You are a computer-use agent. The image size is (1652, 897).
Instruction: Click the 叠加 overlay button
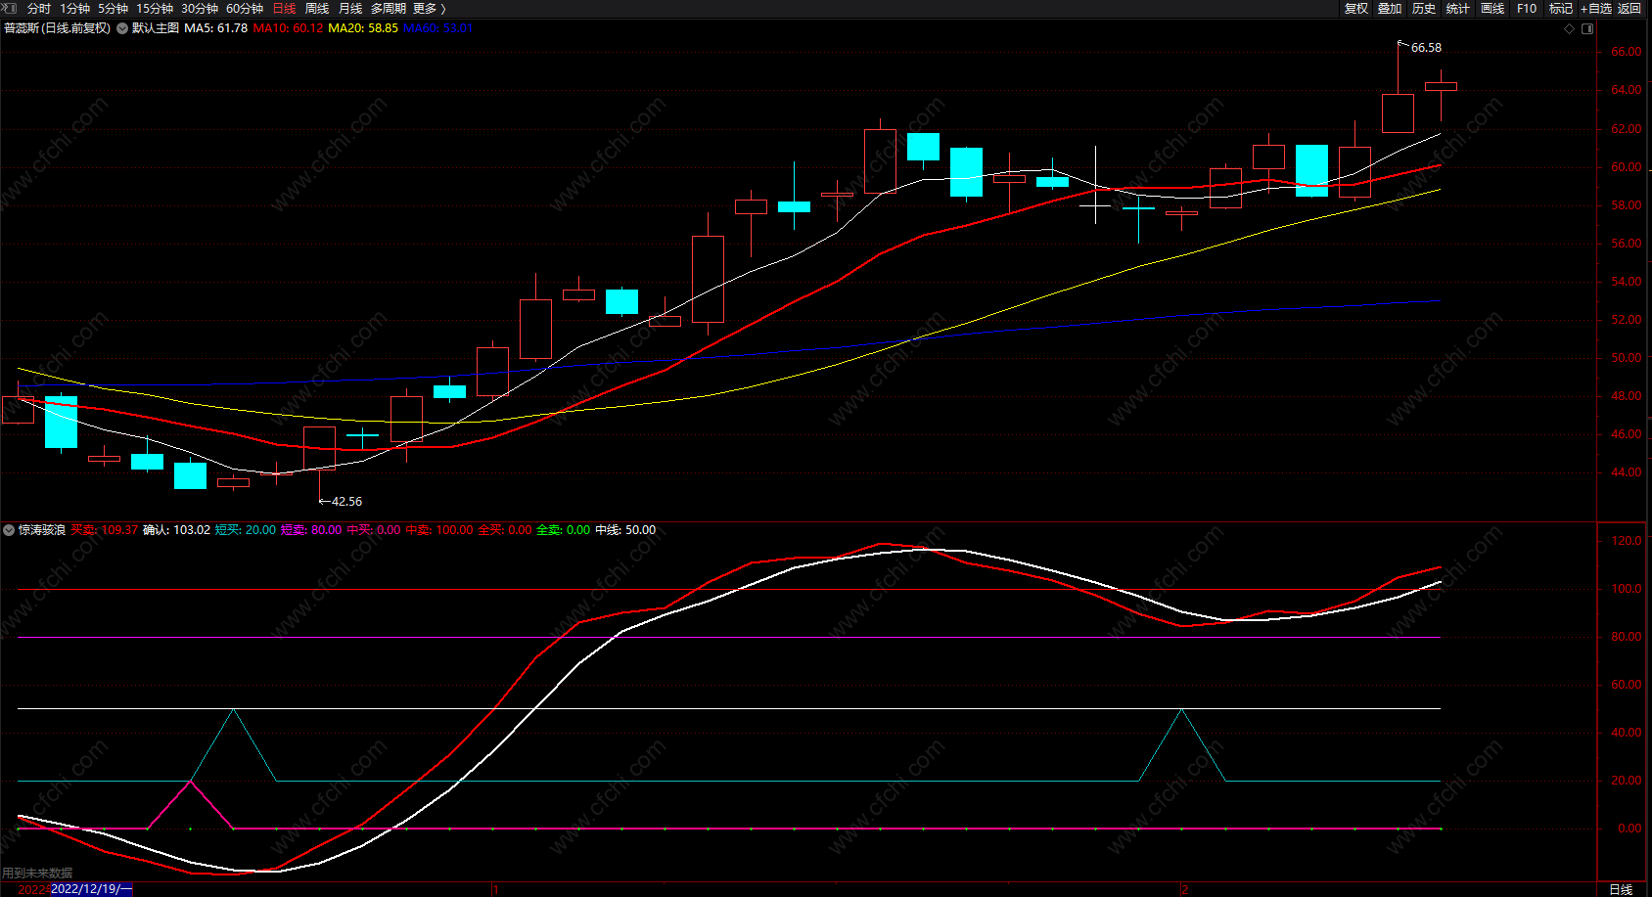(1390, 8)
